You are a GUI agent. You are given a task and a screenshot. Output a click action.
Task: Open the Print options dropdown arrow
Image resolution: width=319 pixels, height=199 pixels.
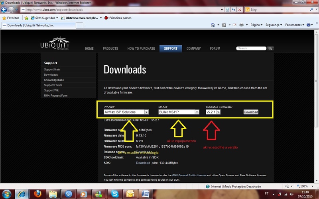247,25
